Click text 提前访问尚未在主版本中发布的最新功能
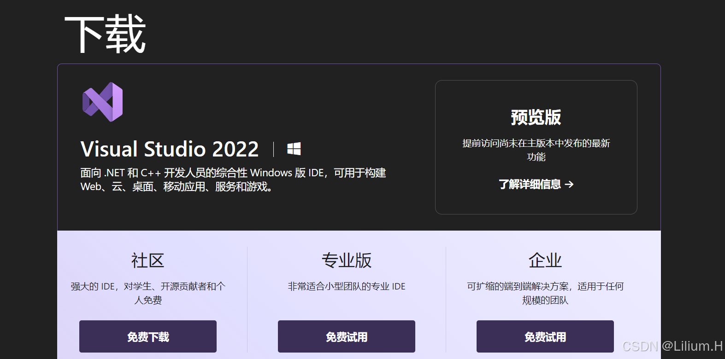The image size is (725, 359). click(x=536, y=150)
